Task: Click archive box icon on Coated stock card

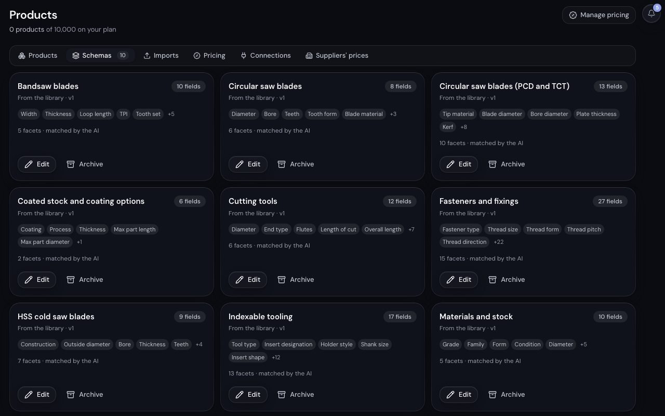Action: [x=71, y=280]
